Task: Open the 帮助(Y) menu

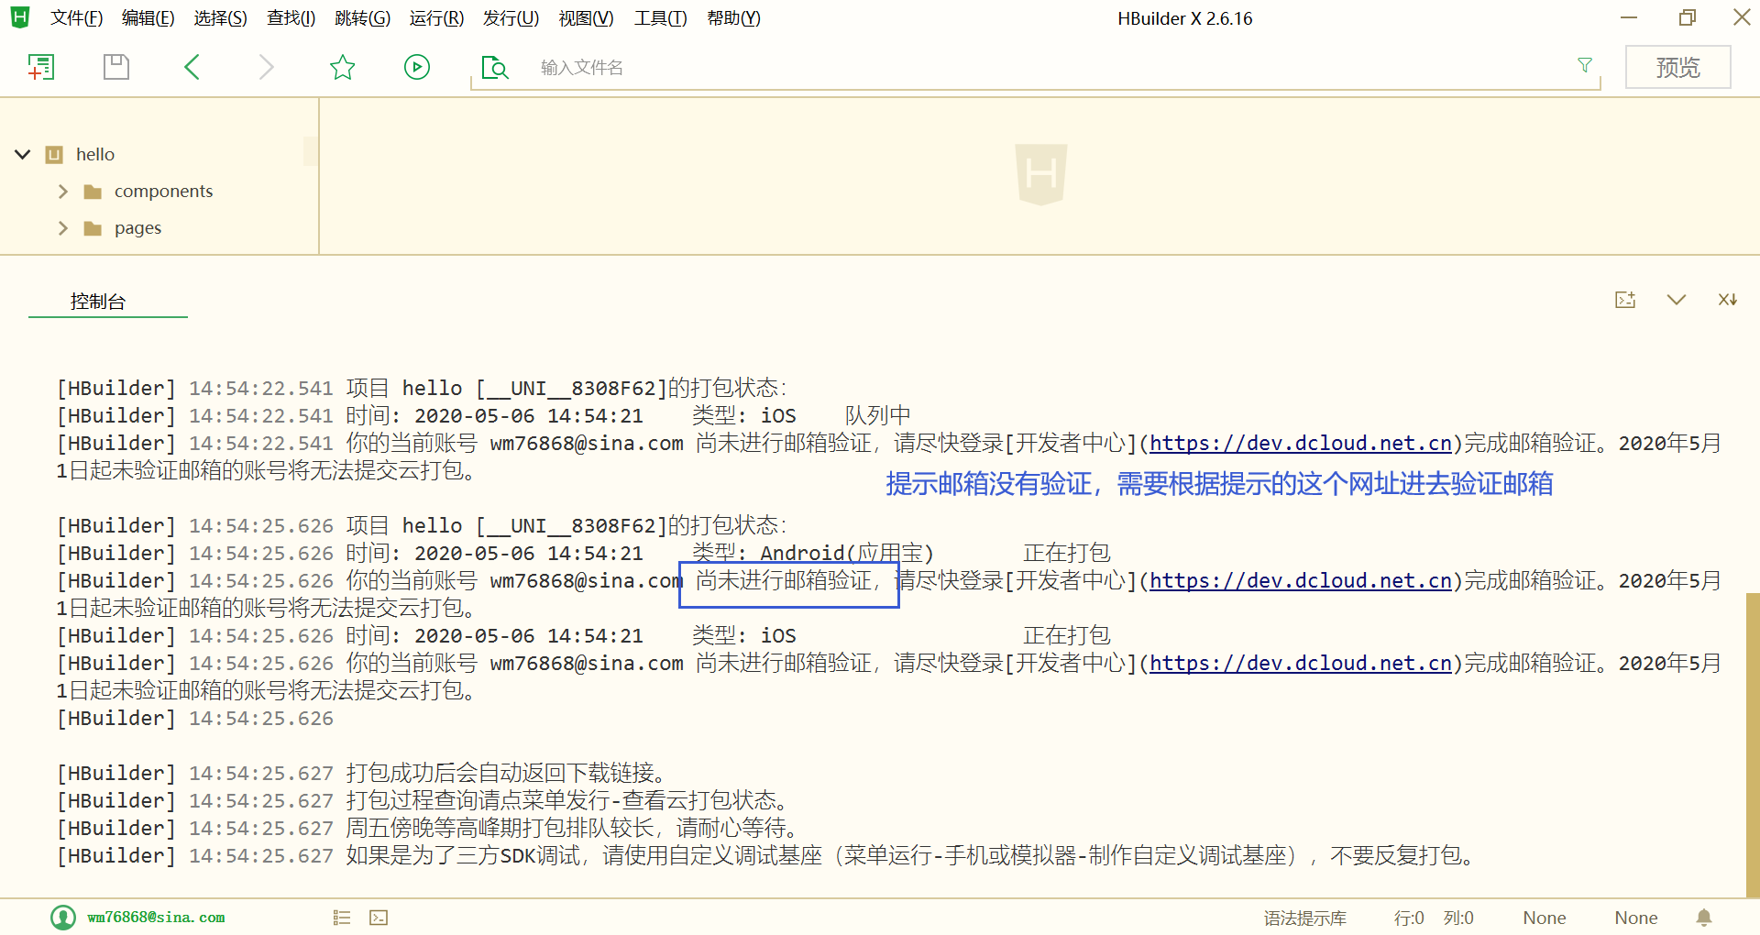Action: [734, 18]
